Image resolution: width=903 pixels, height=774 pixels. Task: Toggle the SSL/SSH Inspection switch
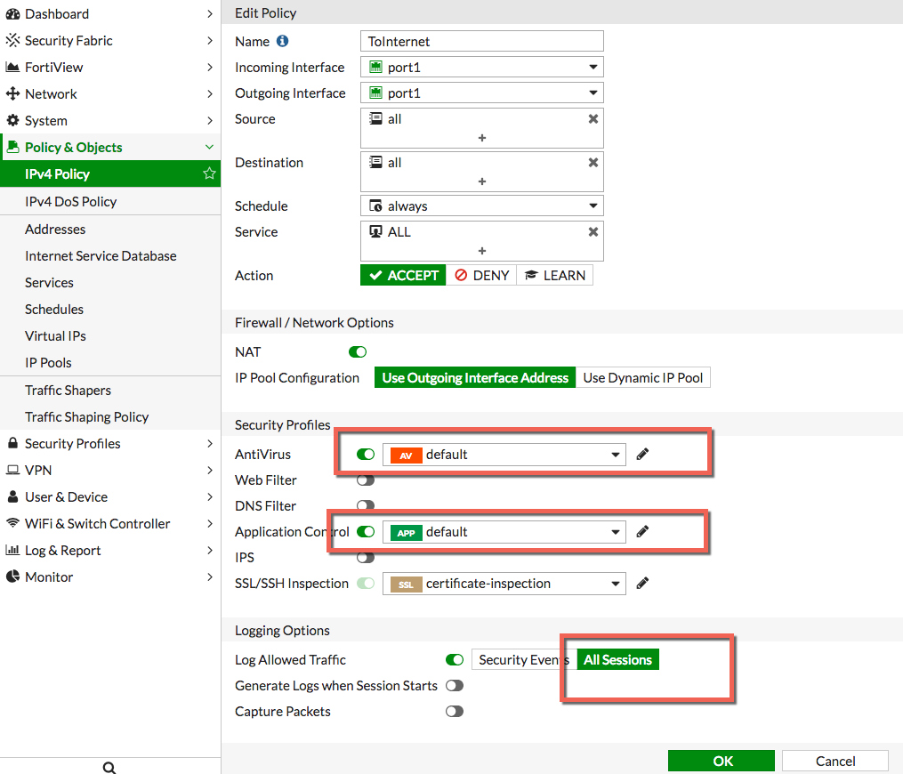(366, 583)
